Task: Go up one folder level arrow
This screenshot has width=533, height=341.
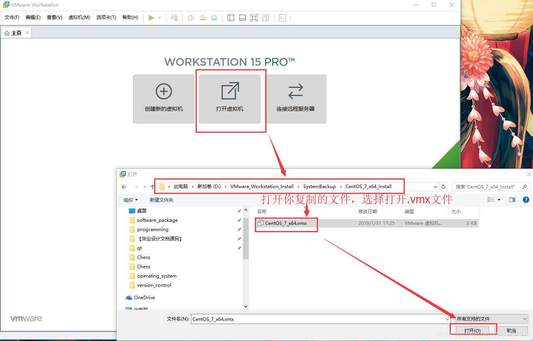Action: [152, 187]
